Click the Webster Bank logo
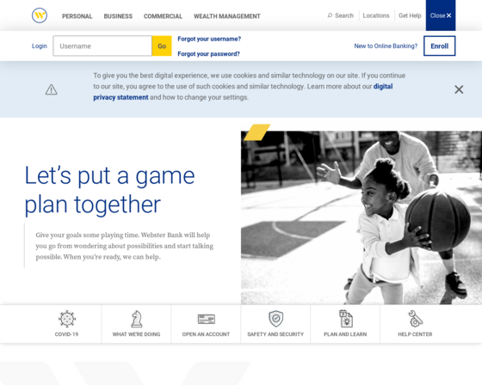The height and width of the screenshot is (385, 482). 40,15
